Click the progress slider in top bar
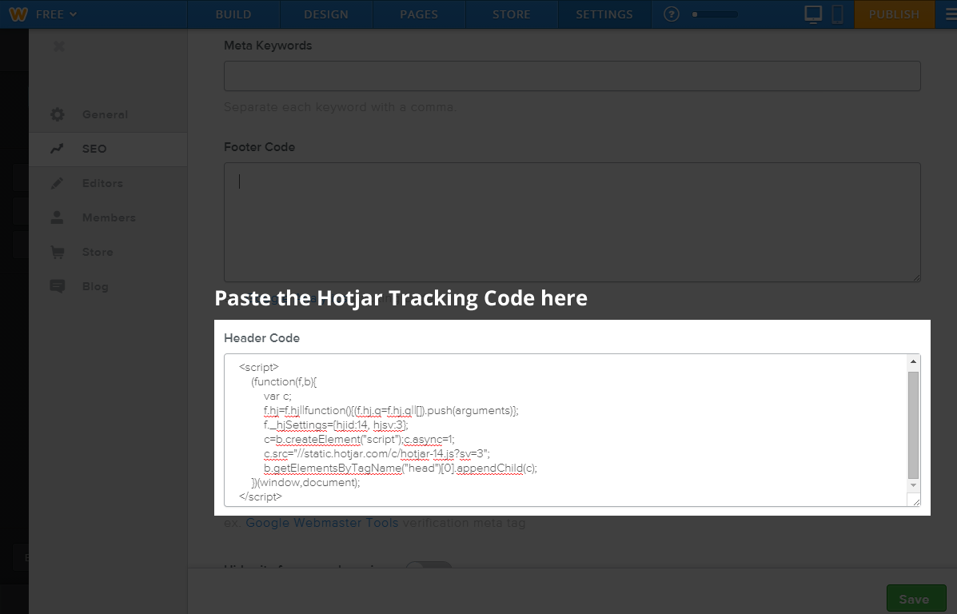Screen dimensions: 957x614 pyautogui.click(x=716, y=14)
